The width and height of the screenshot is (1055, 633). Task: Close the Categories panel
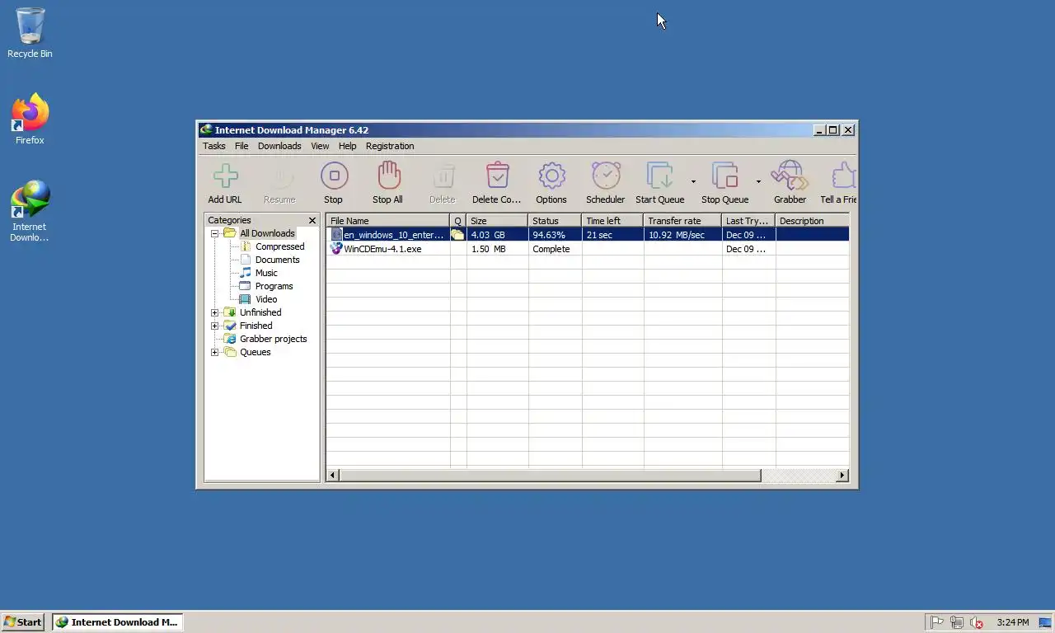pos(312,220)
